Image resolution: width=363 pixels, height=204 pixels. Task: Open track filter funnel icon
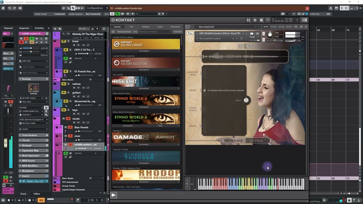coord(97,29)
